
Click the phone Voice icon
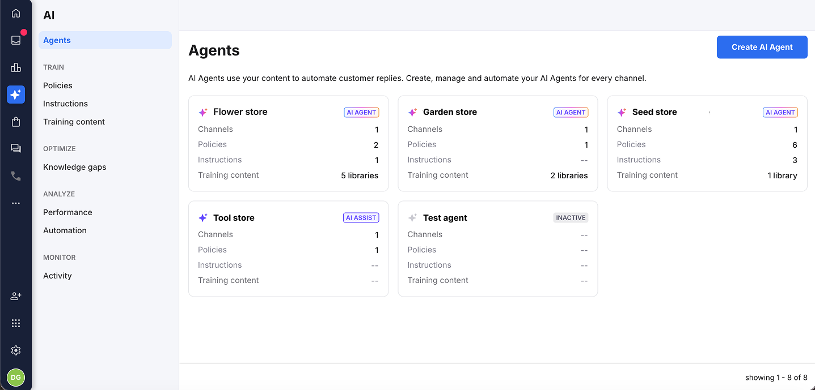16,176
